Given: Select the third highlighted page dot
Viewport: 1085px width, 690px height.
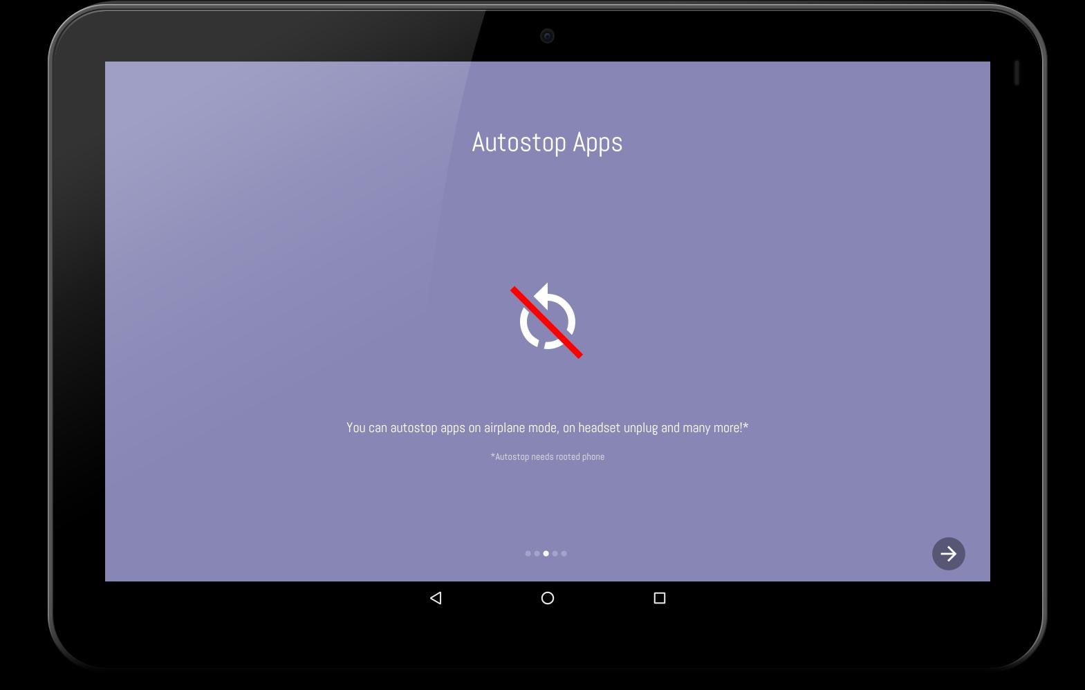Looking at the screenshot, I should point(546,553).
